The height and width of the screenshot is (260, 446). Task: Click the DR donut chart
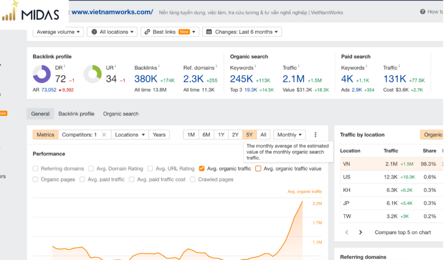(42, 74)
